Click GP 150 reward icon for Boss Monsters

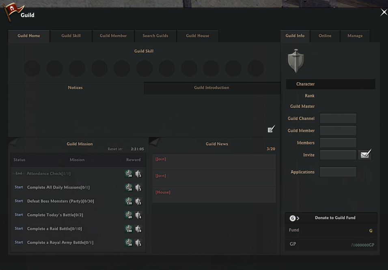(x=129, y=201)
